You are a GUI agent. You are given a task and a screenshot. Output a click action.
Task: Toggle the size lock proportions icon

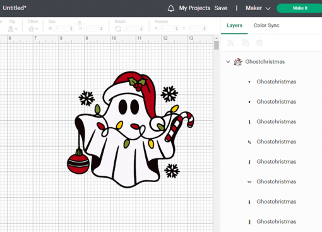80,23
